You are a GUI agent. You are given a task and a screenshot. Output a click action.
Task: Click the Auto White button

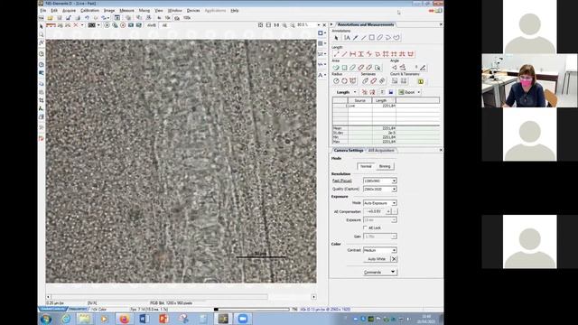click(376, 259)
